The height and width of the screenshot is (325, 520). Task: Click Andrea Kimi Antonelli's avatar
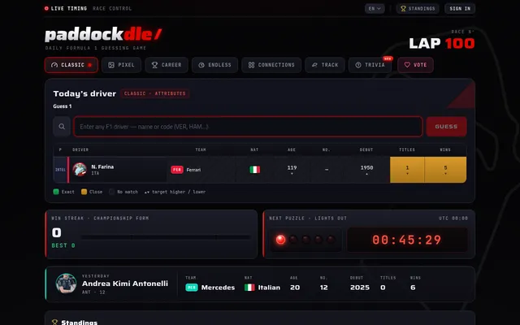tap(66, 284)
